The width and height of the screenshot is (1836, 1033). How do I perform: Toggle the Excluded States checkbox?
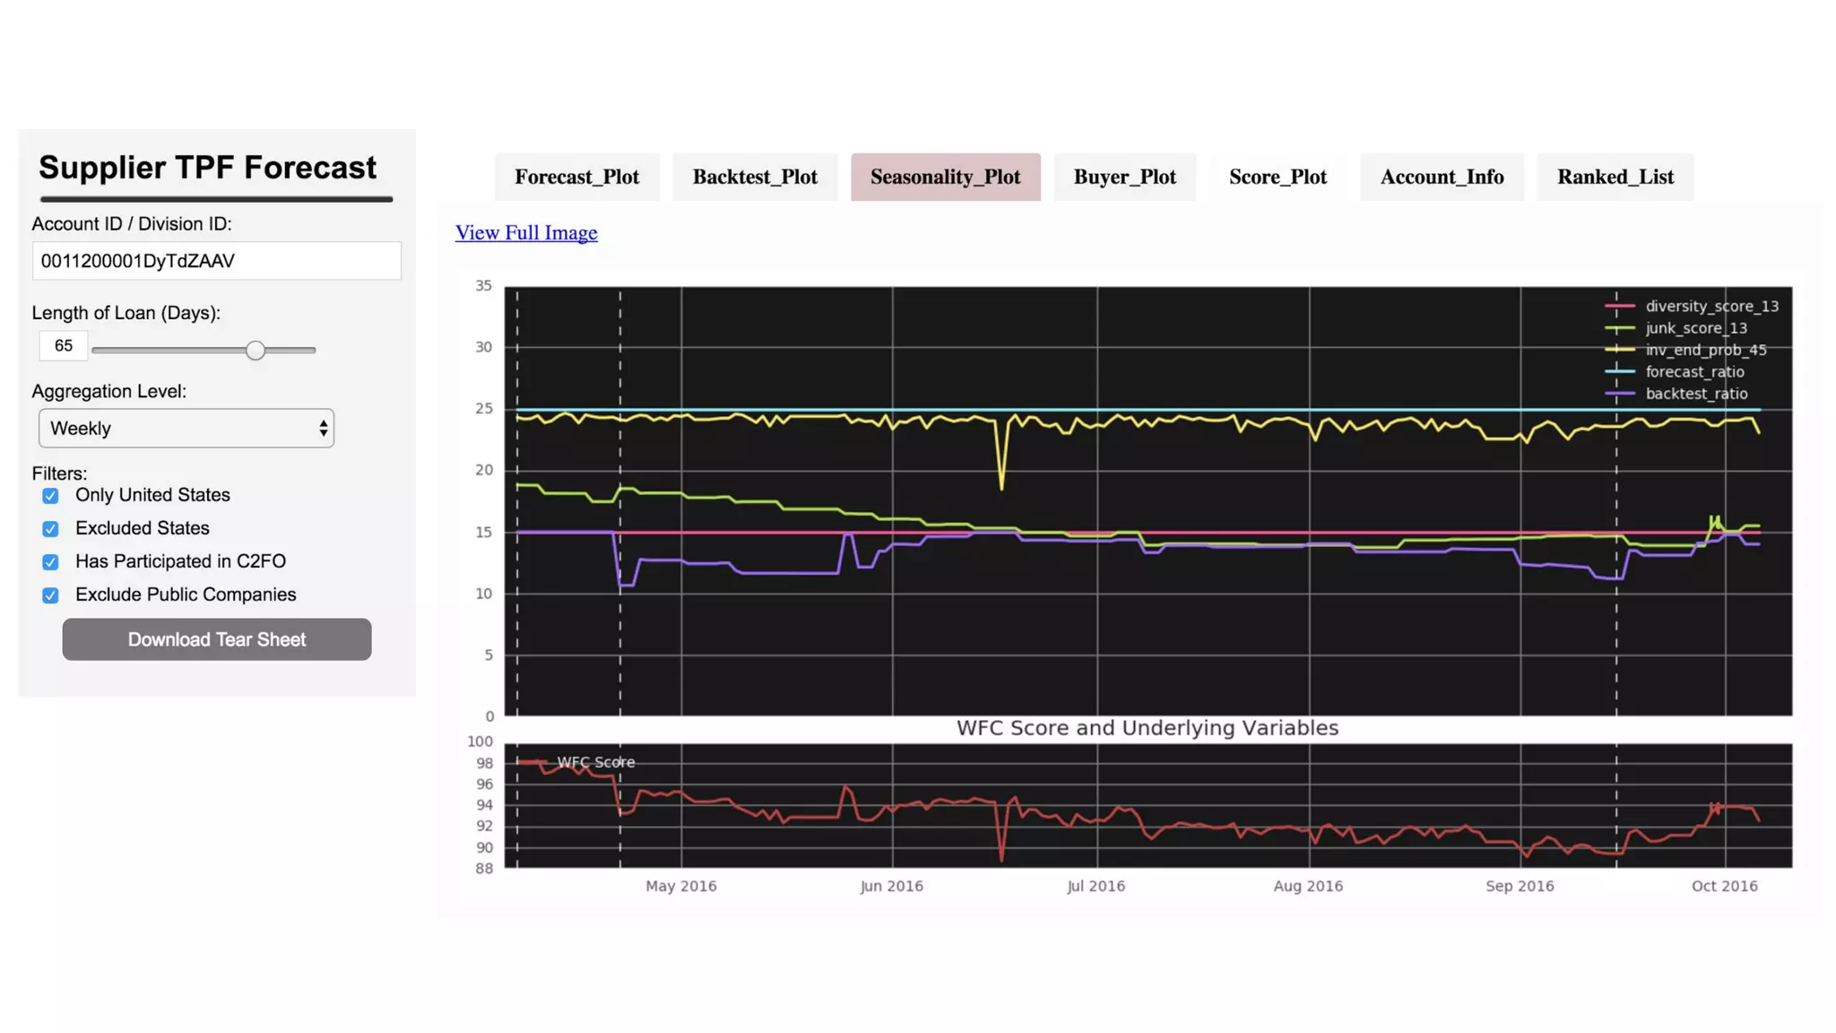tap(51, 529)
